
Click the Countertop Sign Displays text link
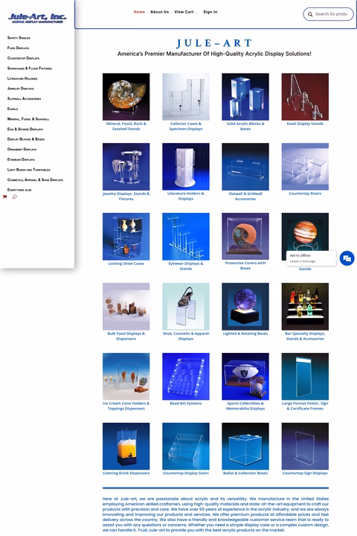coord(305,473)
